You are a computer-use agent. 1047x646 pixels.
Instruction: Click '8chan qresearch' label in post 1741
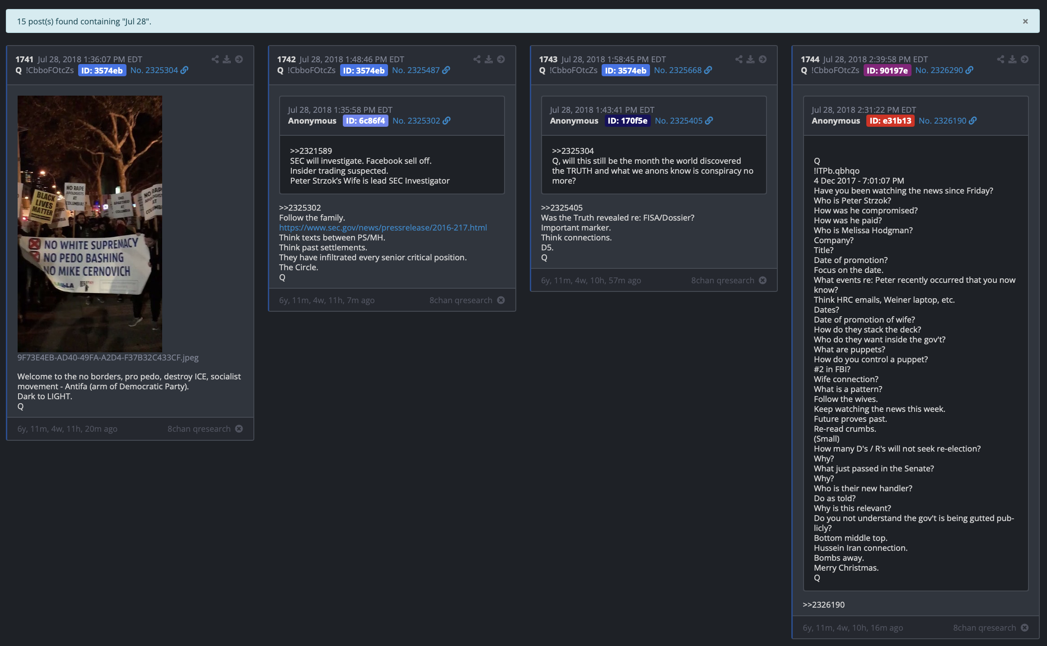tap(199, 429)
